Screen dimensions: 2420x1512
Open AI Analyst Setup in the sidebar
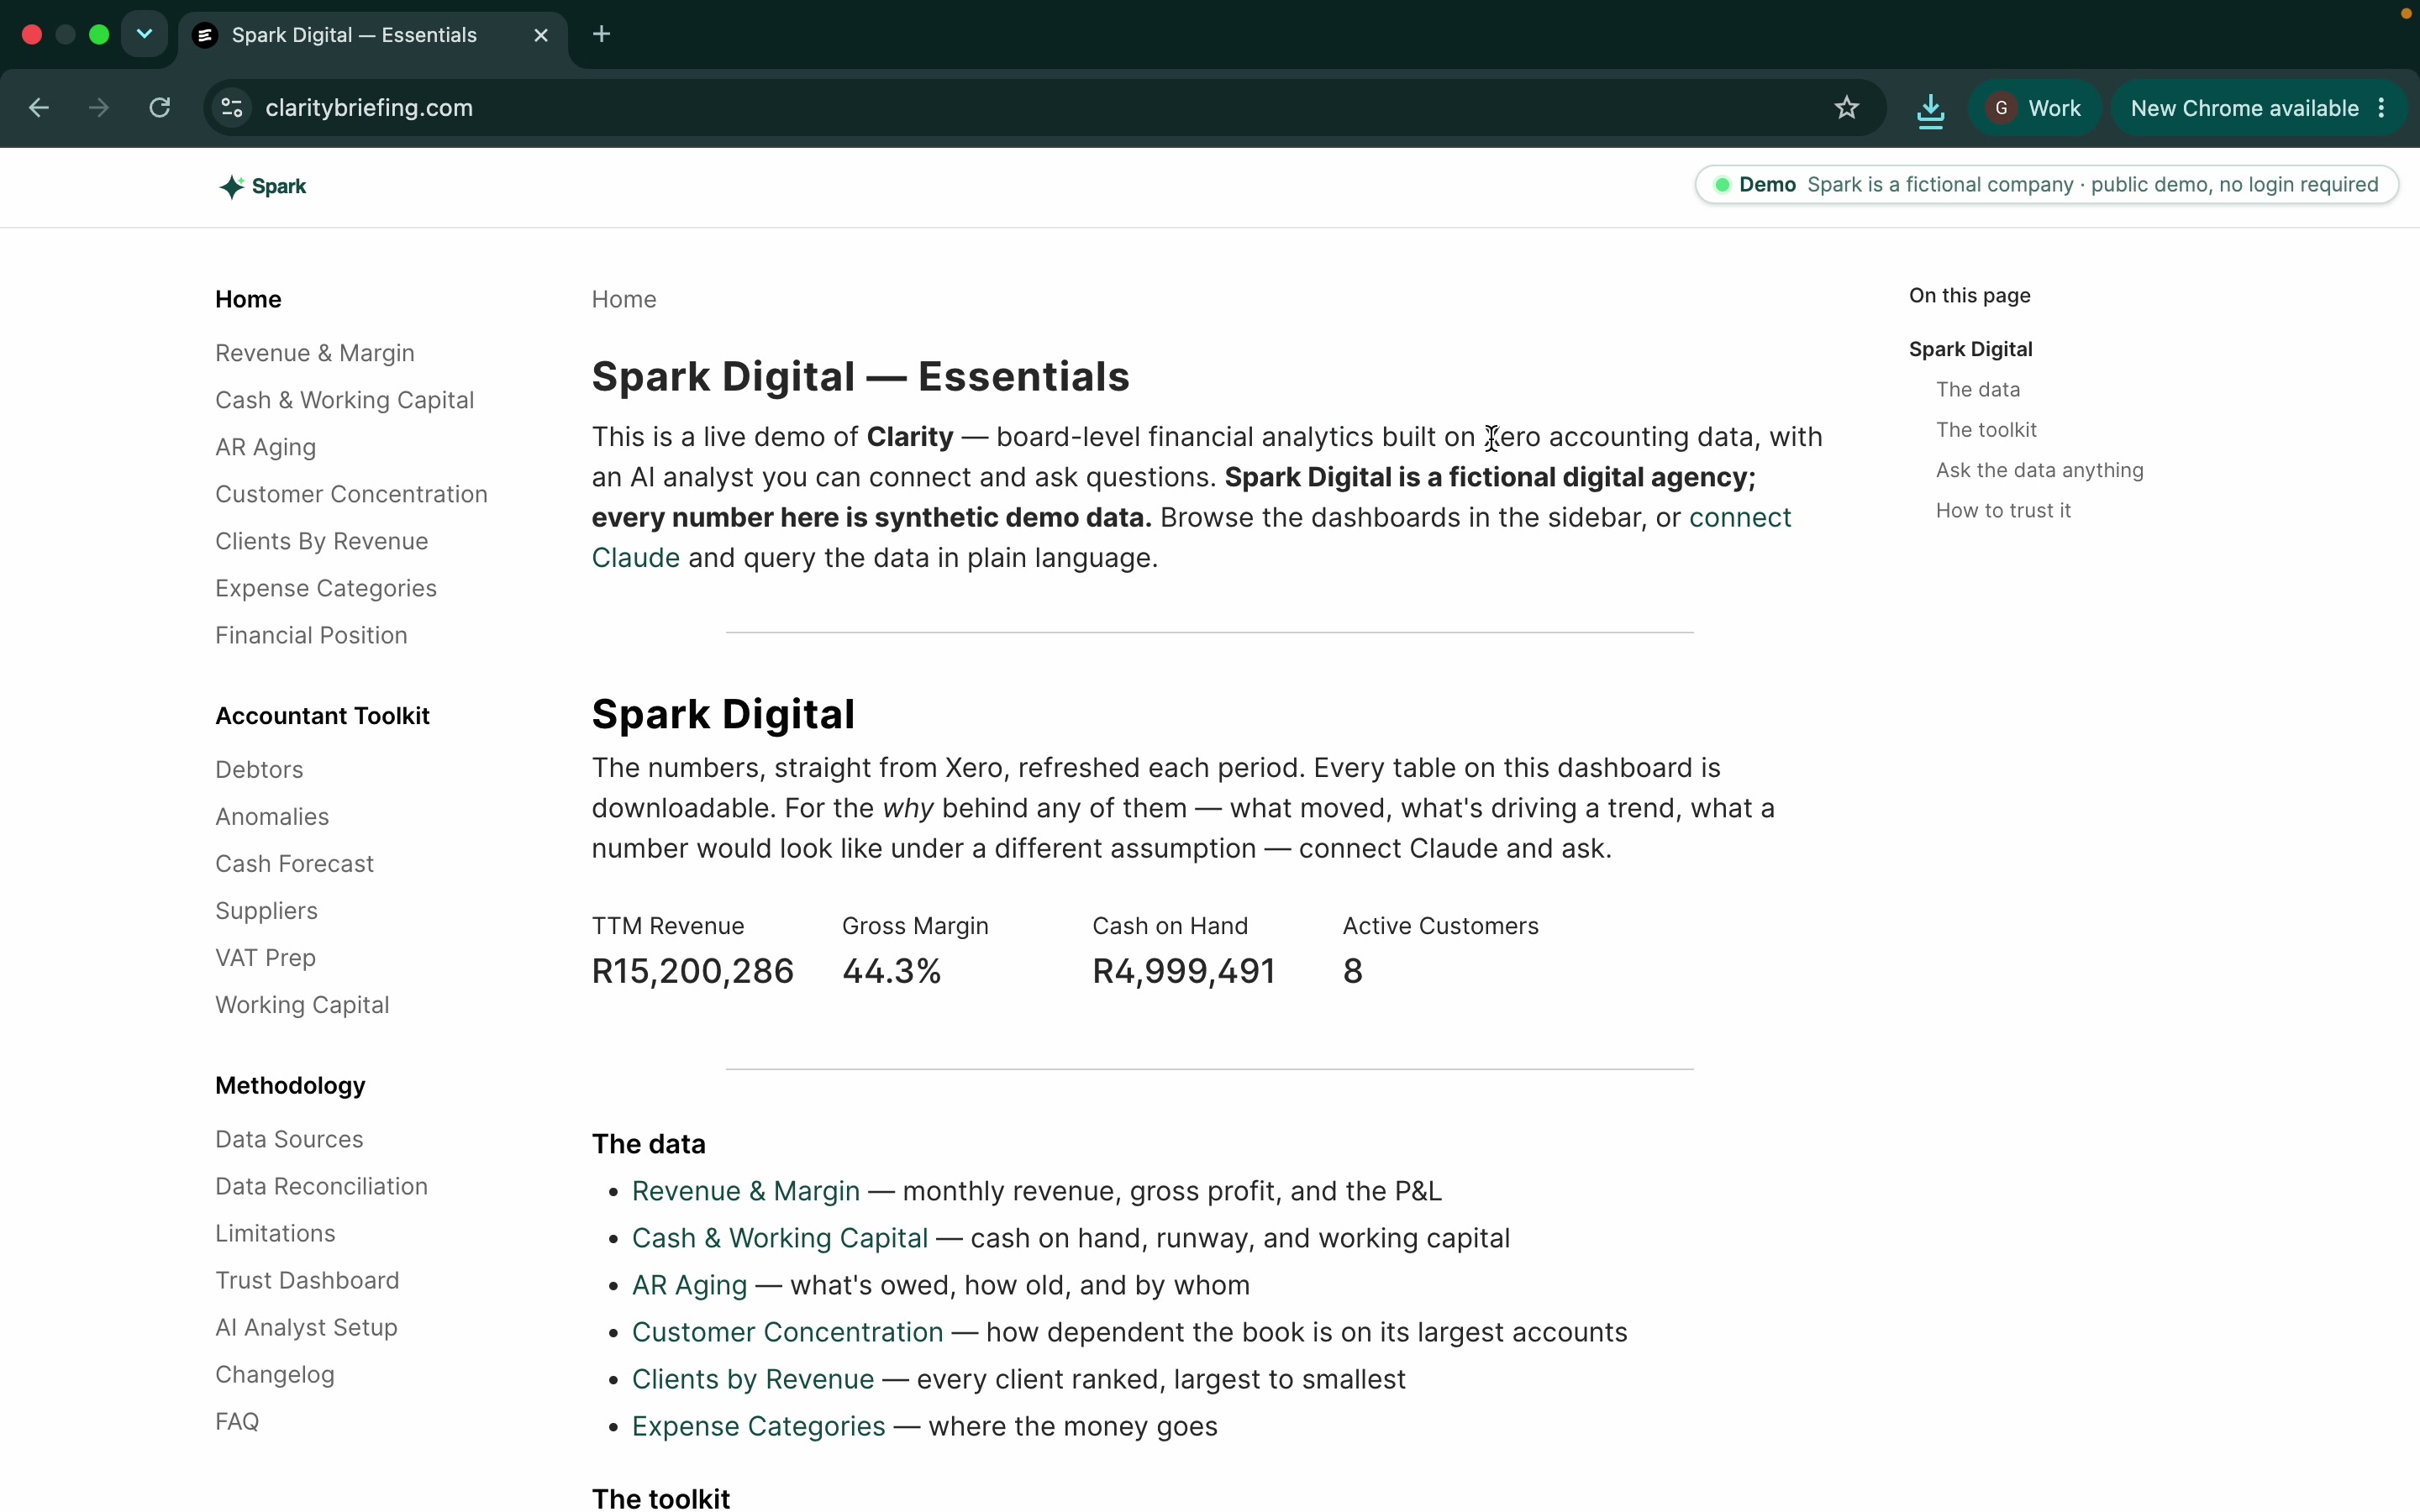pos(306,1327)
